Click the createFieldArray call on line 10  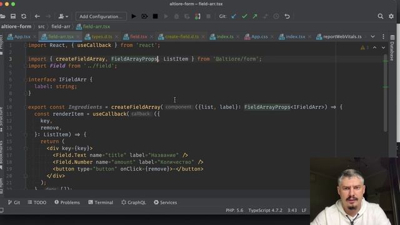tap(136, 107)
